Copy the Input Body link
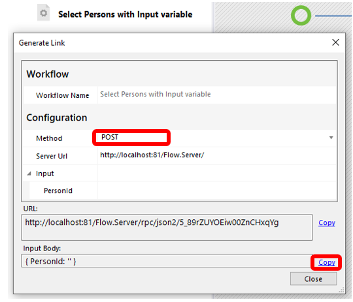This screenshot has width=353, height=302. point(327,262)
